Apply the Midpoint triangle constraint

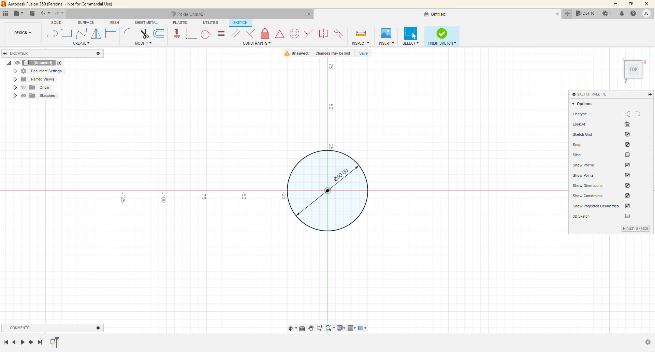tap(280, 34)
